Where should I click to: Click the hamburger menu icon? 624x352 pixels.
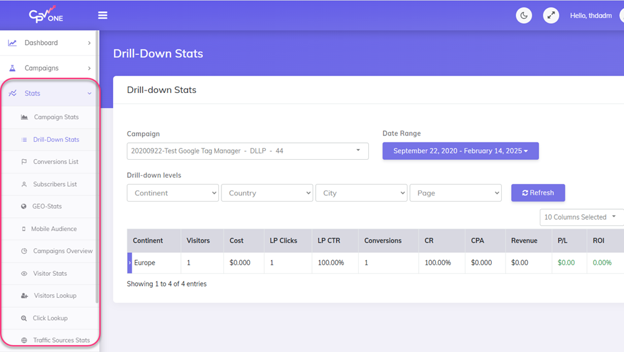pyautogui.click(x=103, y=16)
